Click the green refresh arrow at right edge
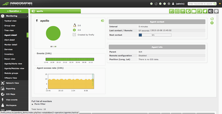 212,19
